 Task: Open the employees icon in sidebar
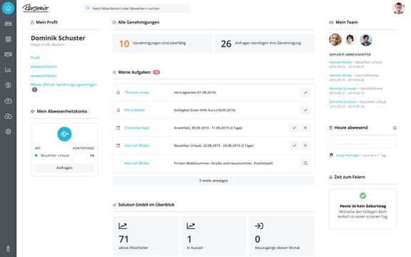[x=8, y=24]
